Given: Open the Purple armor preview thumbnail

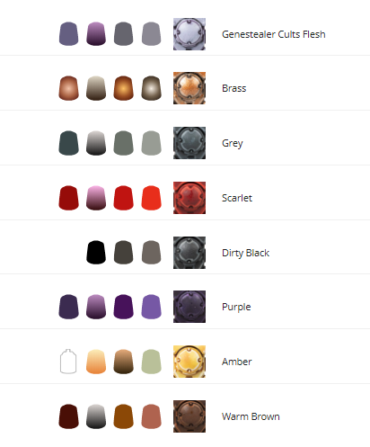Looking at the screenshot, I should tap(189, 307).
